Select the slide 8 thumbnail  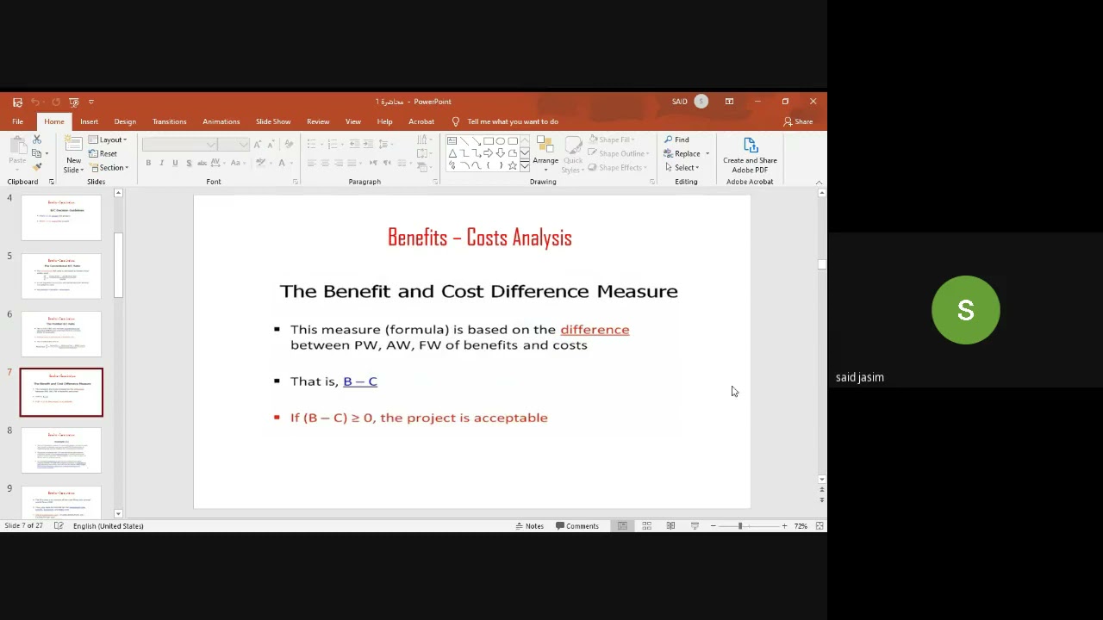click(x=61, y=450)
